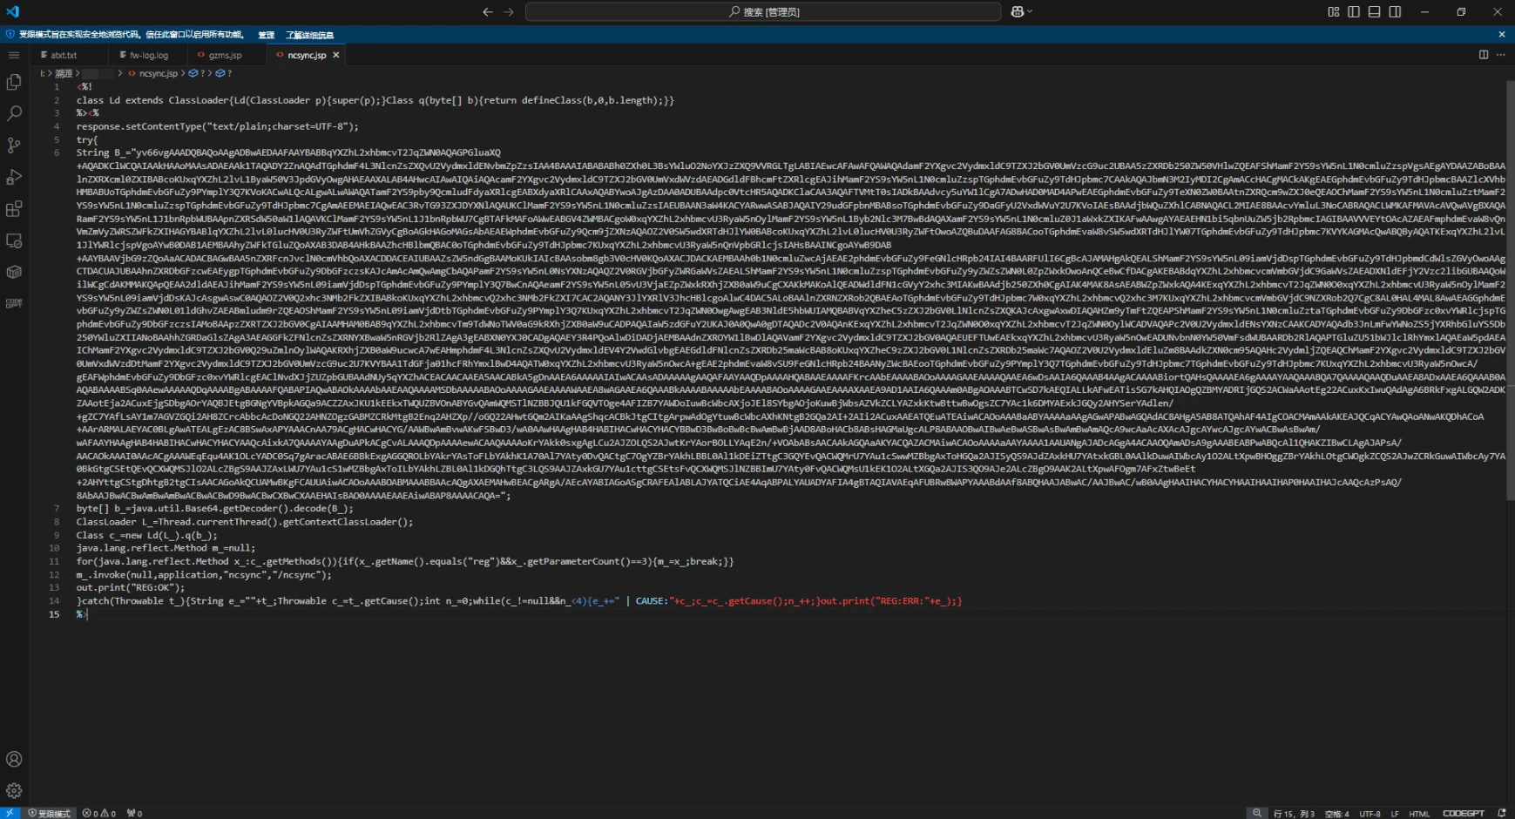Screen dimensions: 1515x819
Task: Open the Copilot chat dropdown
Action: tap(1021, 11)
